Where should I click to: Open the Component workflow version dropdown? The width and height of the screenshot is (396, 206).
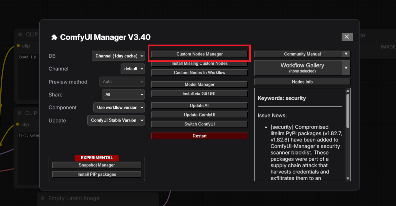coord(119,107)
